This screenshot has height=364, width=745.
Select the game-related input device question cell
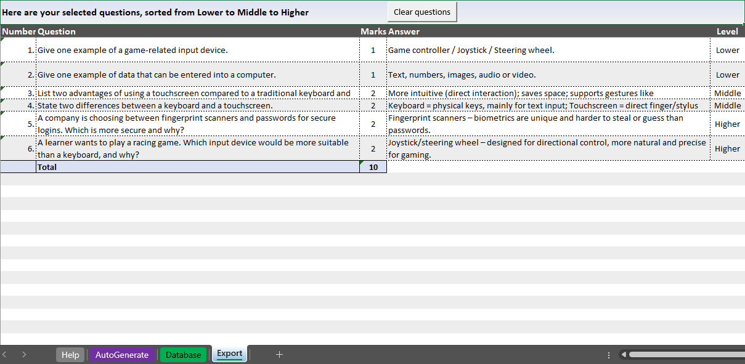click(x=197, y=50)
